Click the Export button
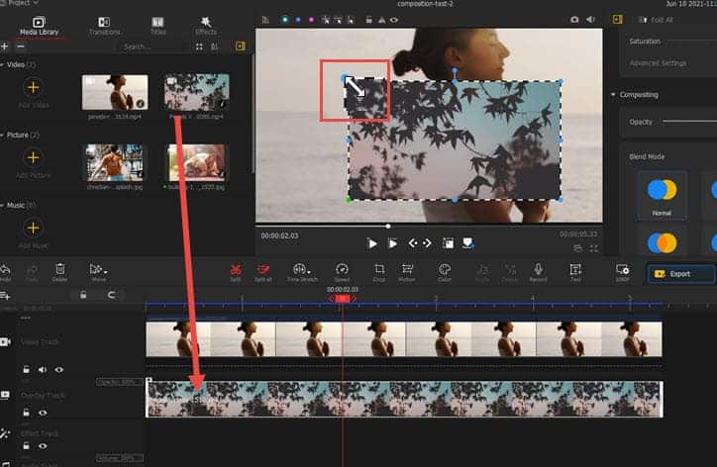Viewport: 717px width, 467px height. pyautogui.click(x=680, y=274)
